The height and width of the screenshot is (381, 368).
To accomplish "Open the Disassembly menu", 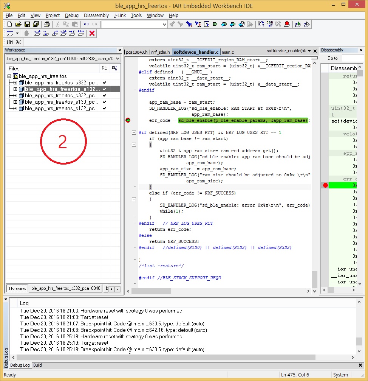I will (x=96, y=15).
